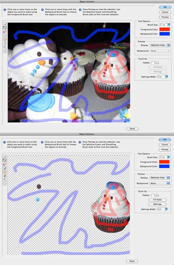Click red Foreground Color swatch in original photo dialog
174x265 pixels.
[x=165, y=29]
